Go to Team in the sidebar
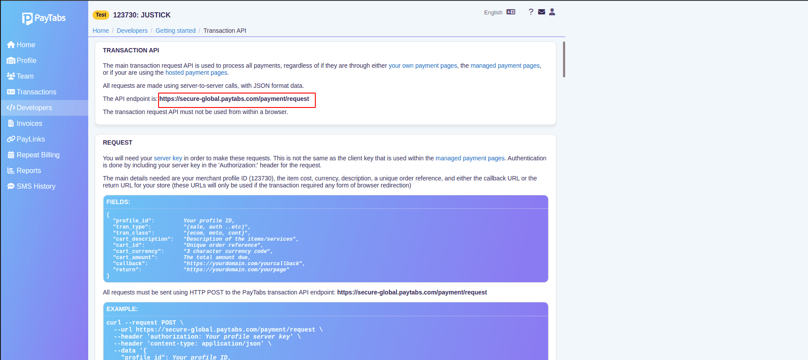 tap(44, 76)
